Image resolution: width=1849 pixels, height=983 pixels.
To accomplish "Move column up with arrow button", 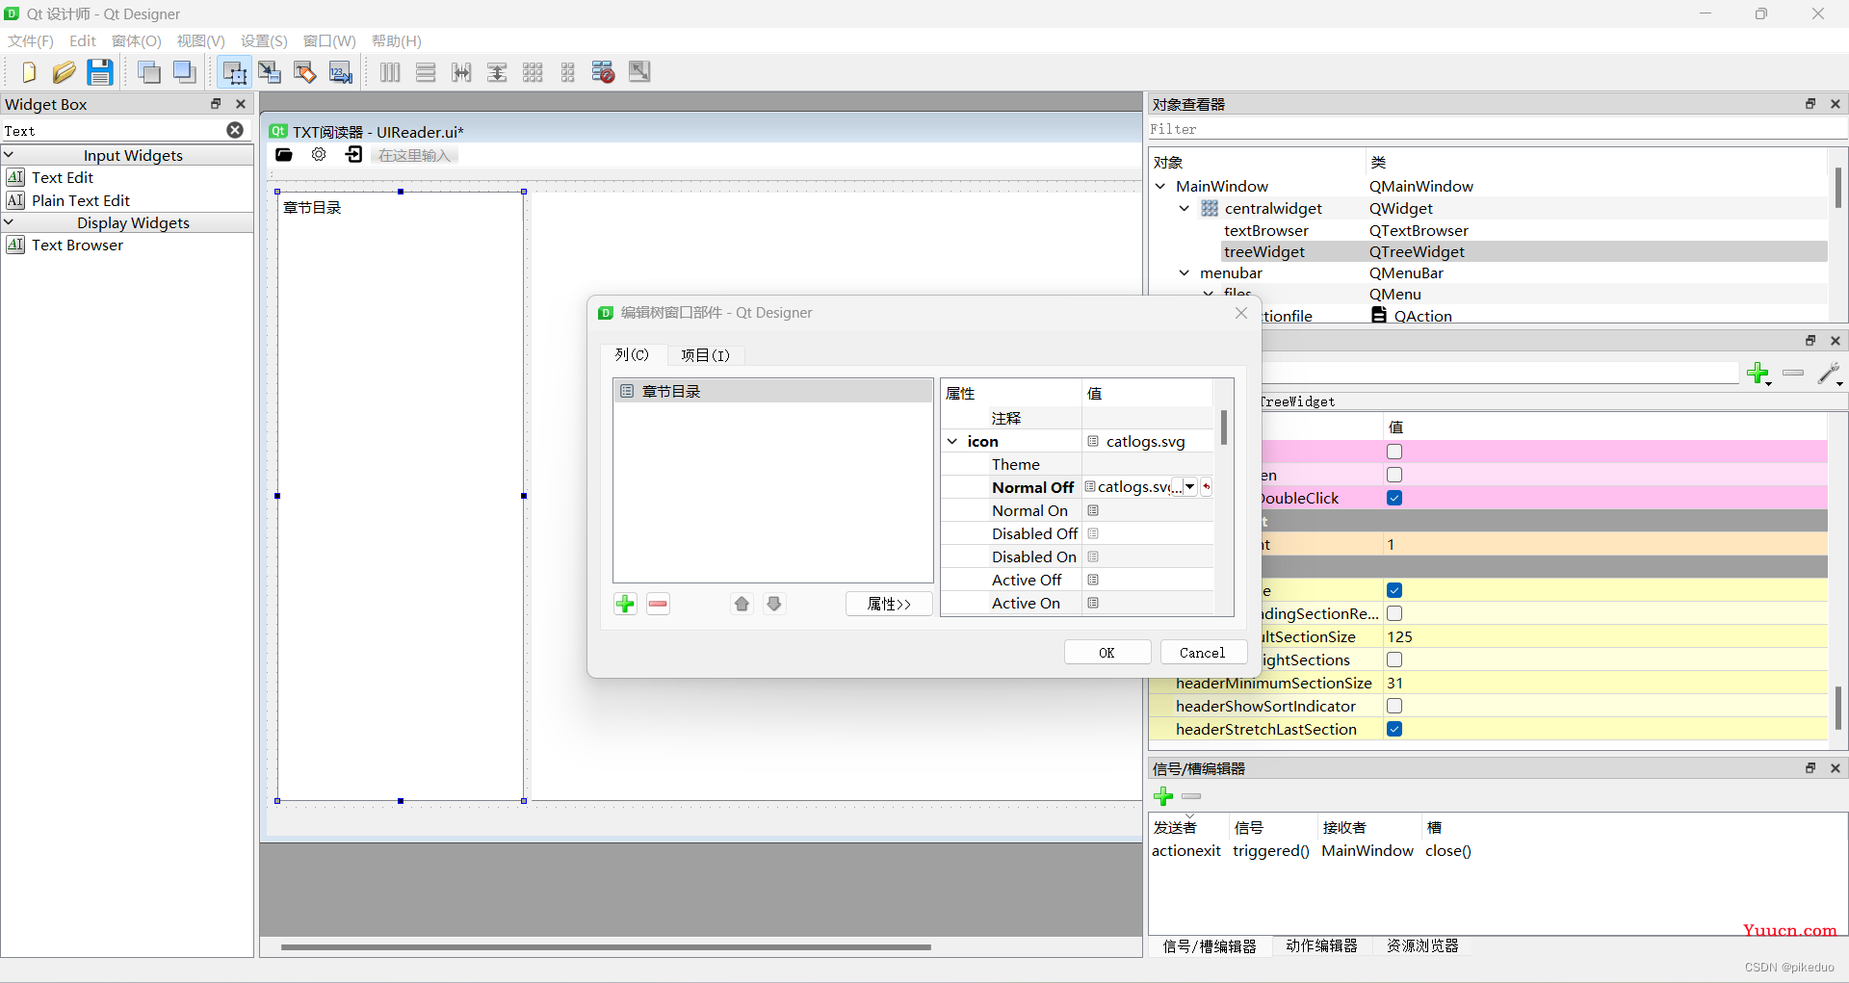I will (742, 604).
